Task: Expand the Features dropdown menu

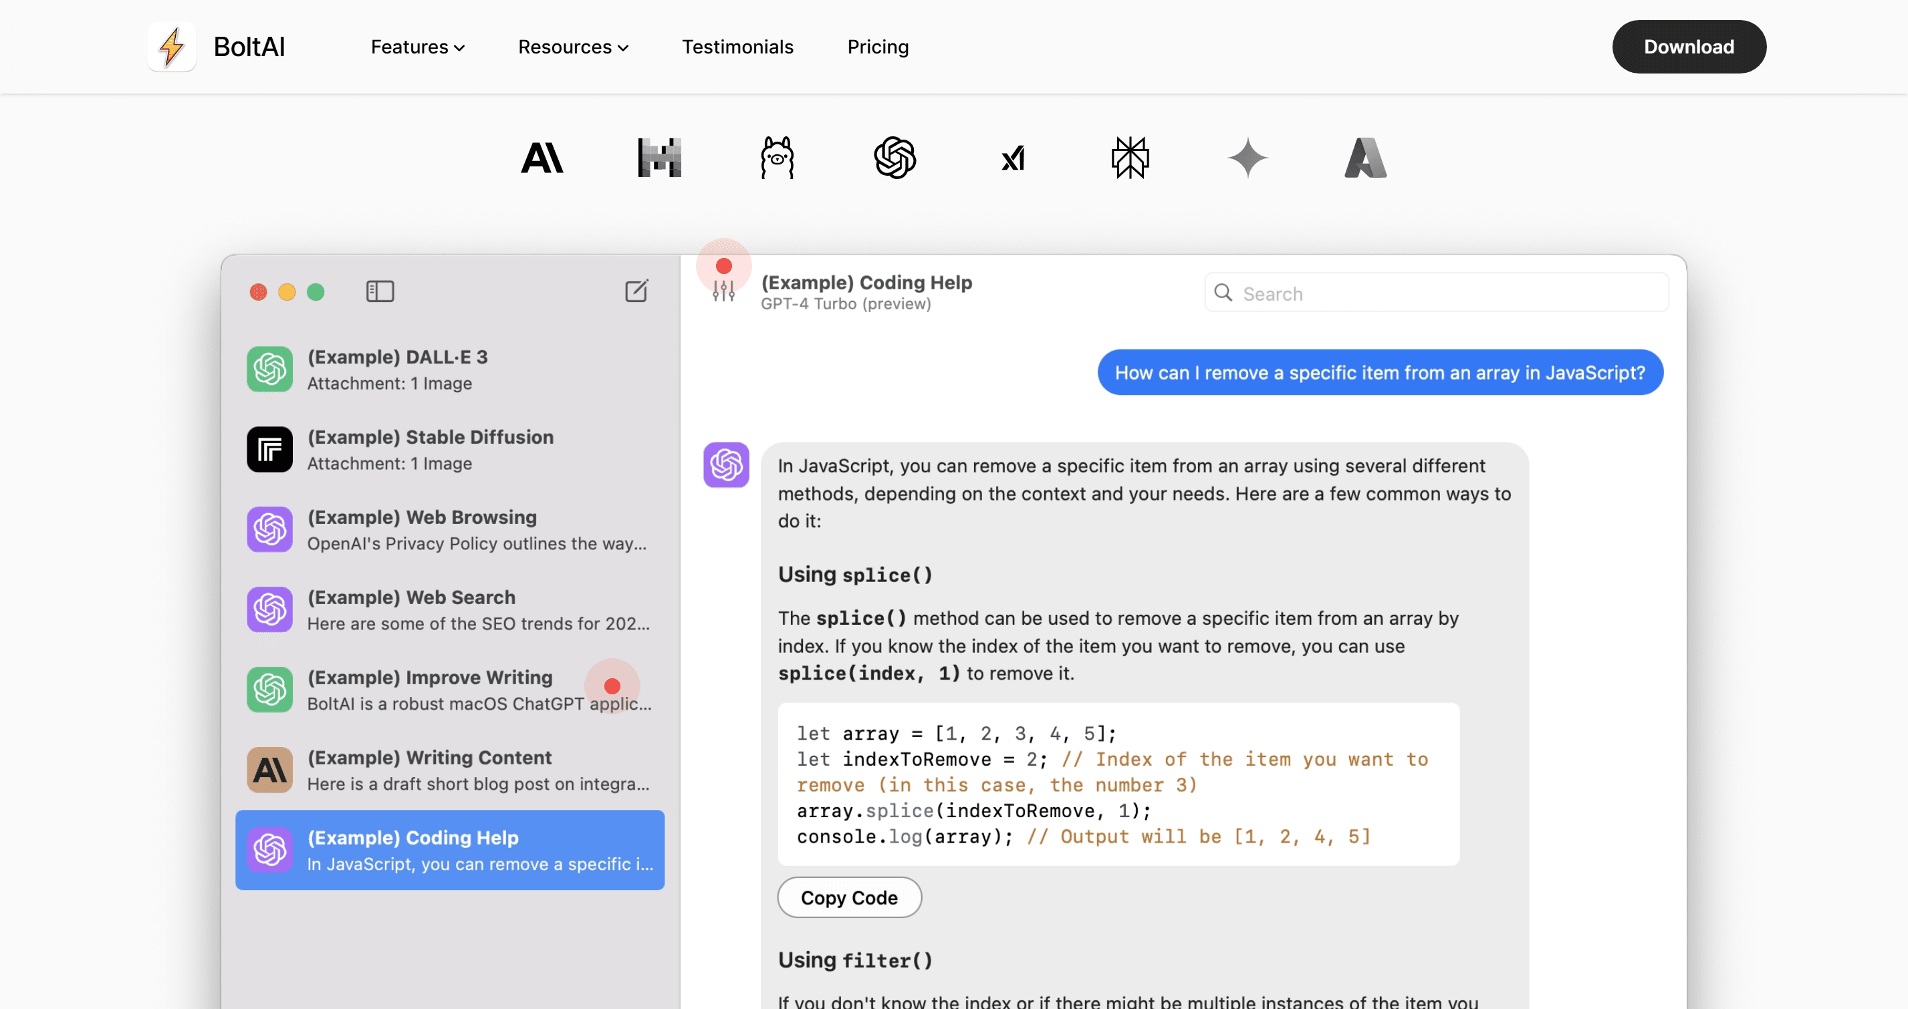Action: click(418, 47)
